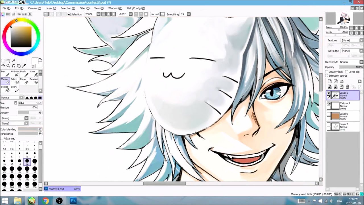364x205 pixels.
Task: Open the zoom 200% dropdown
Action: point(98,14)
